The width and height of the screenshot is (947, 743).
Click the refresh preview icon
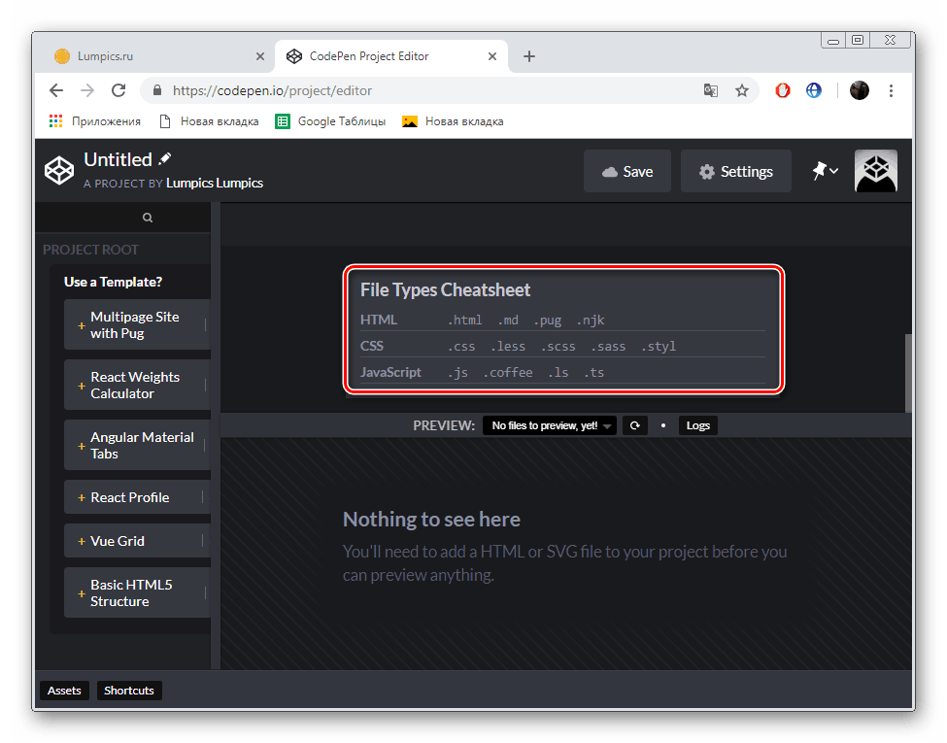pos(635,425)
